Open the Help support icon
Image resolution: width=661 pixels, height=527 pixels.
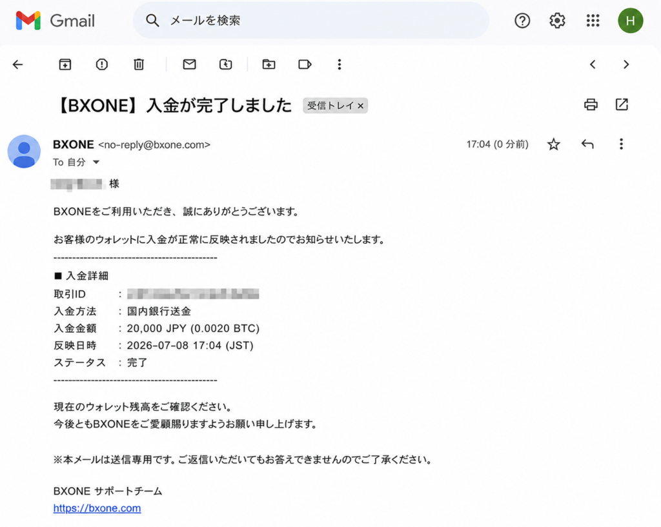point(522,20)
